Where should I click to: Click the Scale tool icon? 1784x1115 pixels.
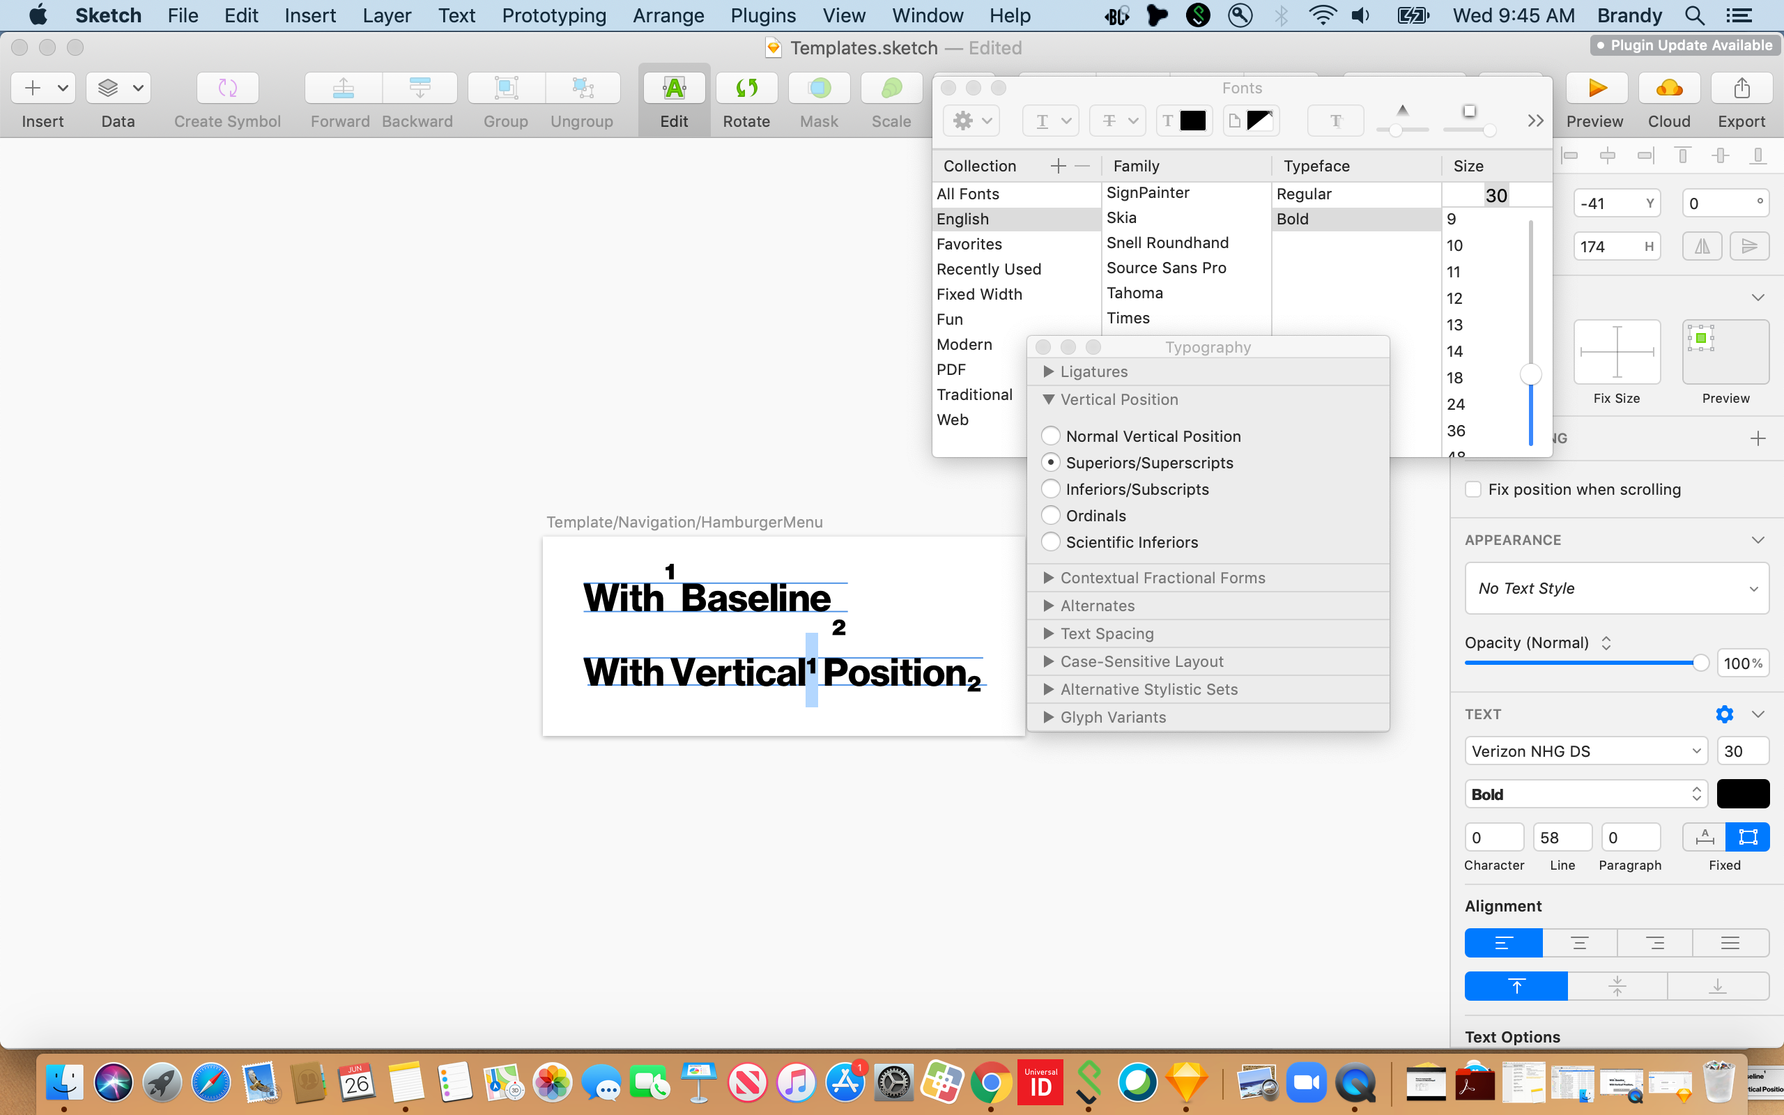[x=891, y=89]
